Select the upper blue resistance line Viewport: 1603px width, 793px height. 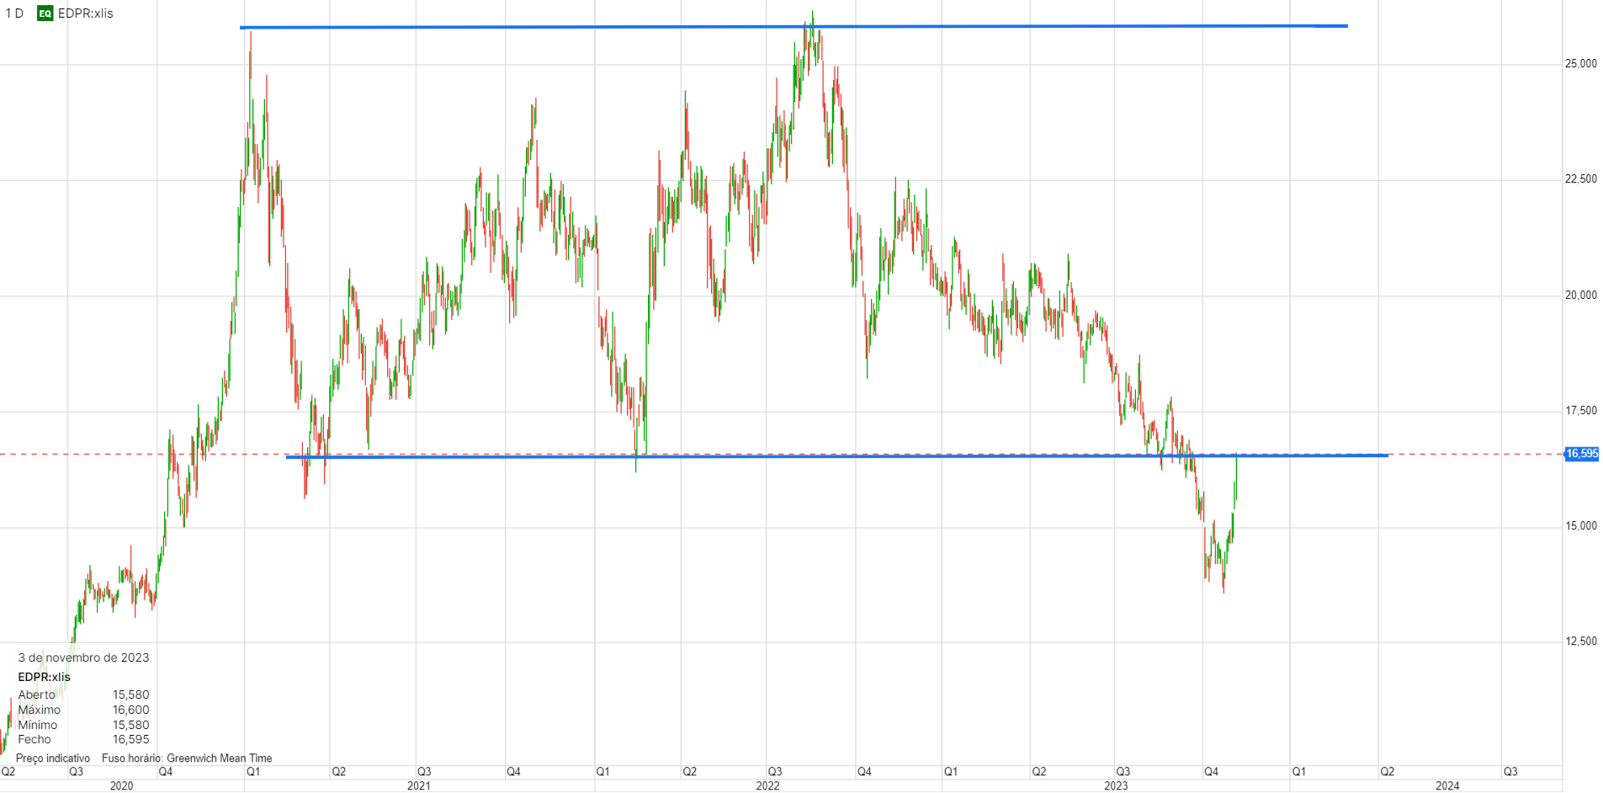coord(794,27)
